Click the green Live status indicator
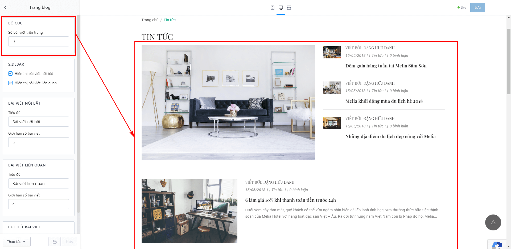The height and width of the screenshot is (249, 511). pyautogui.click(x=462, y=8)
